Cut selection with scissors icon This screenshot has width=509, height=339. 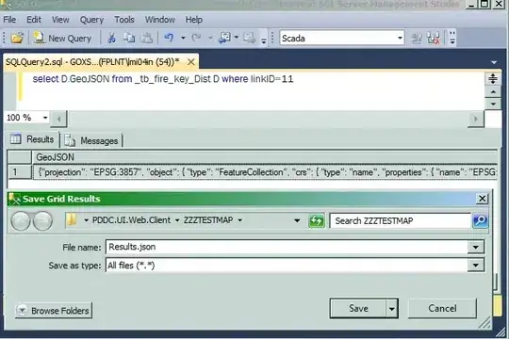111,38
